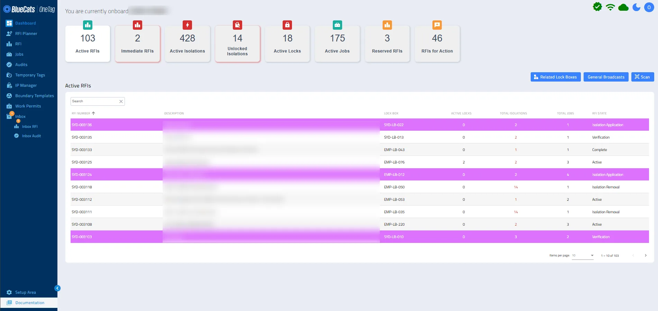The height and width of the screenshot is (311, 658).
Task: Click the Inbox icon with badge
Action: [x=10, y=116]
